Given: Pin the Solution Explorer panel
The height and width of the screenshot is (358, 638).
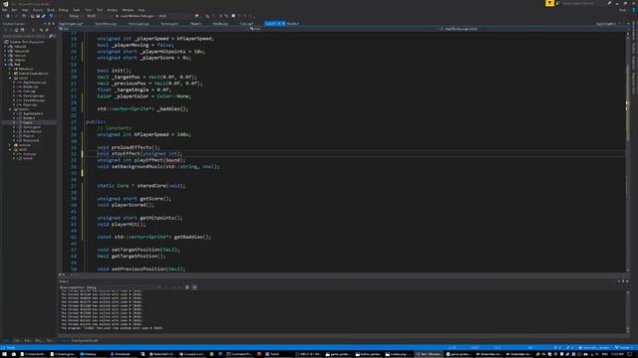Looking at the screenshot, I should coord(49,24).
